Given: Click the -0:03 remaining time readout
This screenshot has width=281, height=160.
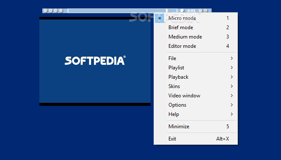Looking at the screenshot, I should (x=190, y=11).
